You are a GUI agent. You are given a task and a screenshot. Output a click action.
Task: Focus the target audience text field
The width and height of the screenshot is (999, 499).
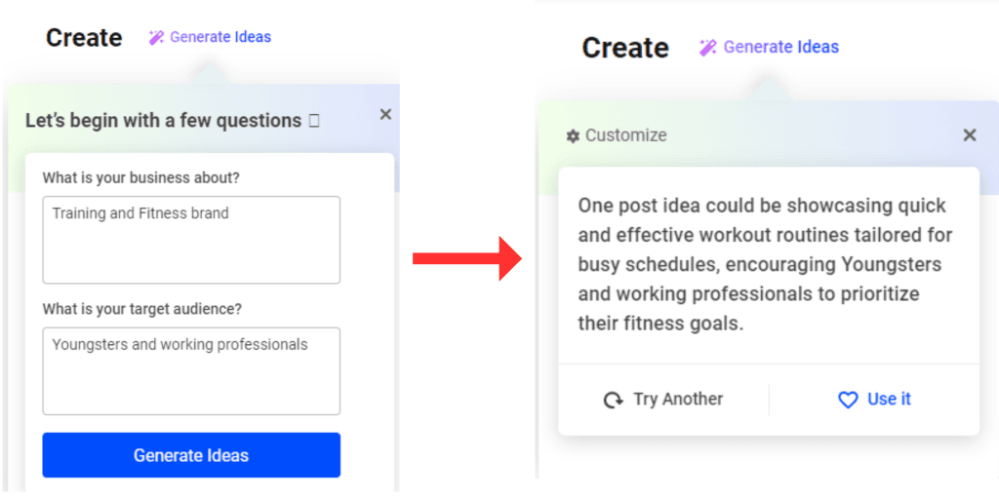[x=191, y=371]
